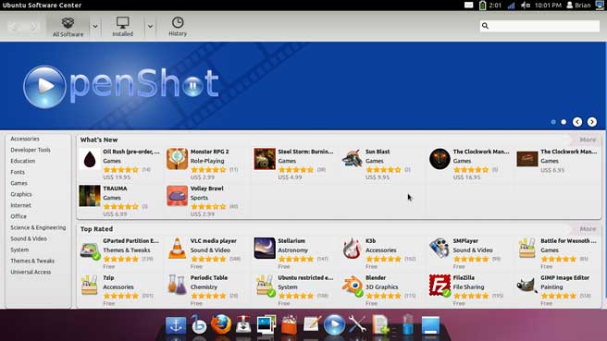The height and width of the screenshot is (341, 607).
Task: Open the K3b icon
Action: (353, 249)
